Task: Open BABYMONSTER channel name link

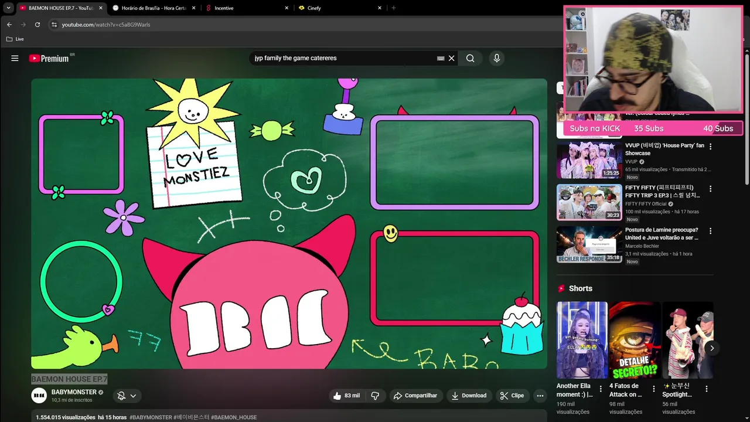Action: [x=74, y=392]
